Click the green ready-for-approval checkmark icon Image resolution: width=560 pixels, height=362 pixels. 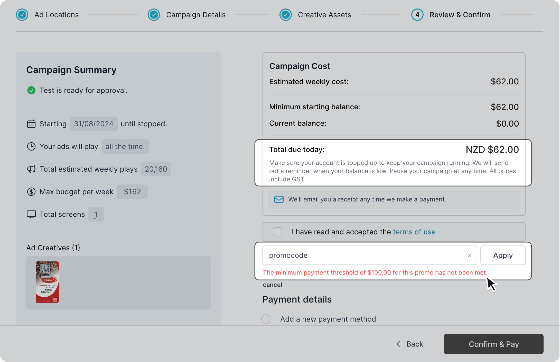31,90
